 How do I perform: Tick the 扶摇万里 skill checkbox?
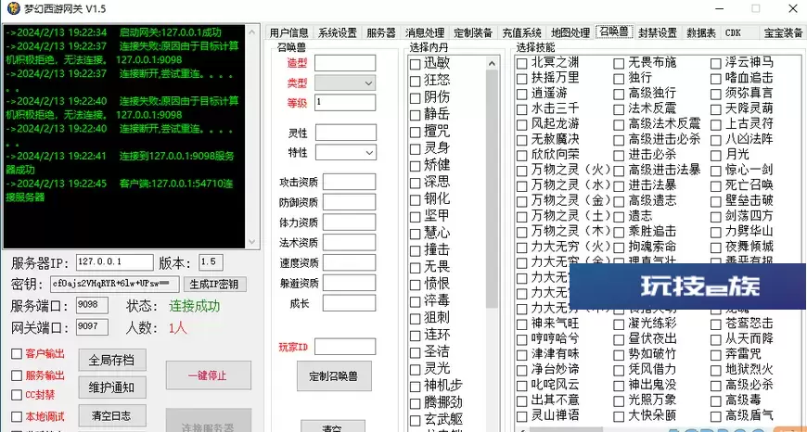pos(522,79)
